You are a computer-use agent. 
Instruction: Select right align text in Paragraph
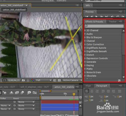coord(97,91)
